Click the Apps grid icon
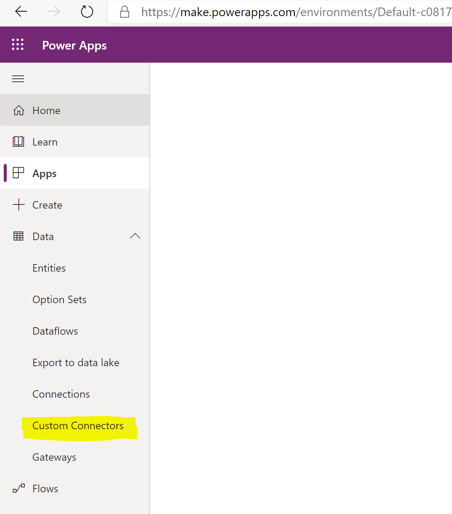This screenshot has width=452, height=514. [18, 173]
